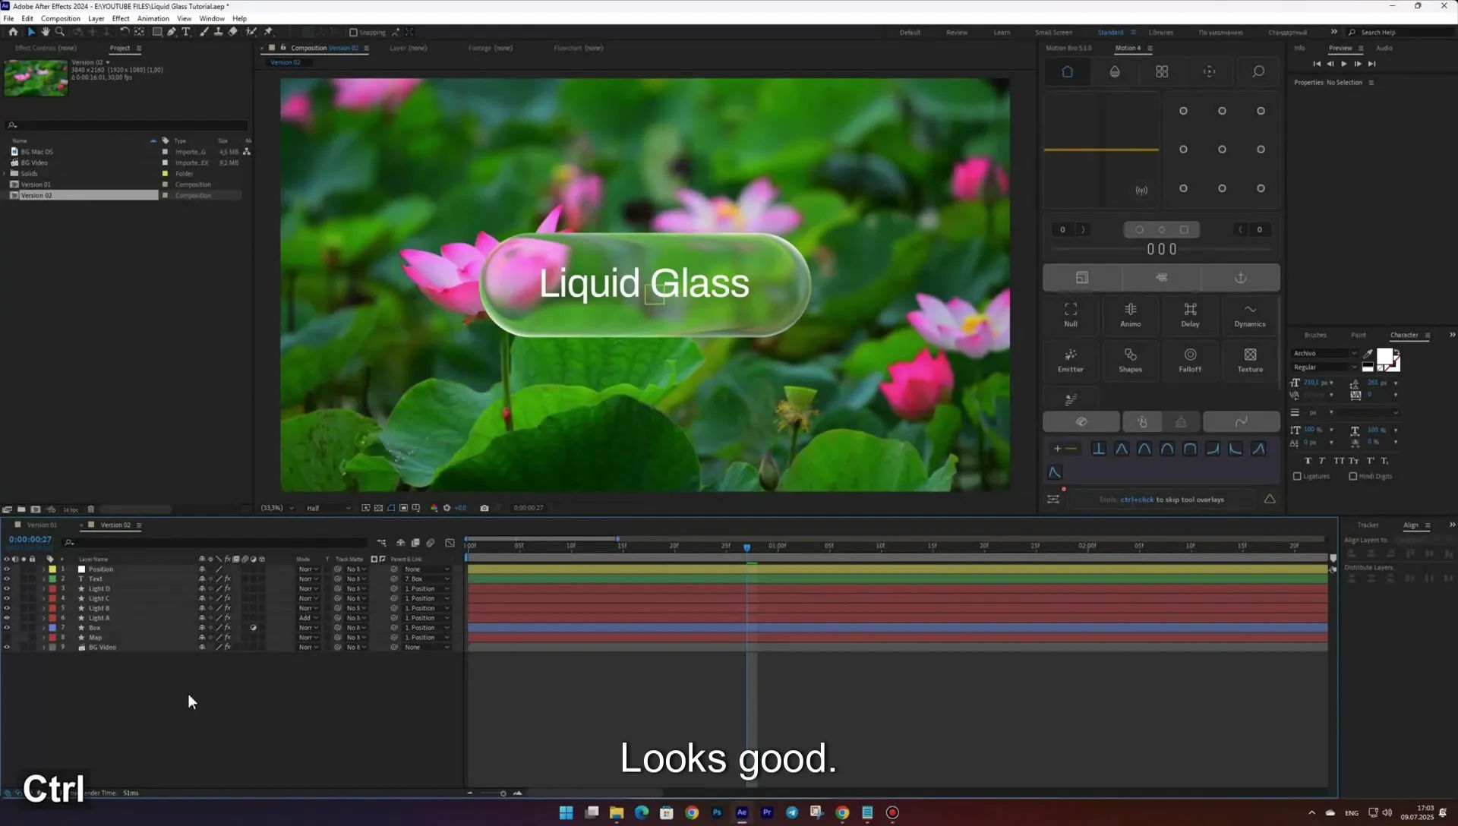This screenshot has height=826, width=1458.
Task: Open the Effect menu
Action: pos(121,18)
